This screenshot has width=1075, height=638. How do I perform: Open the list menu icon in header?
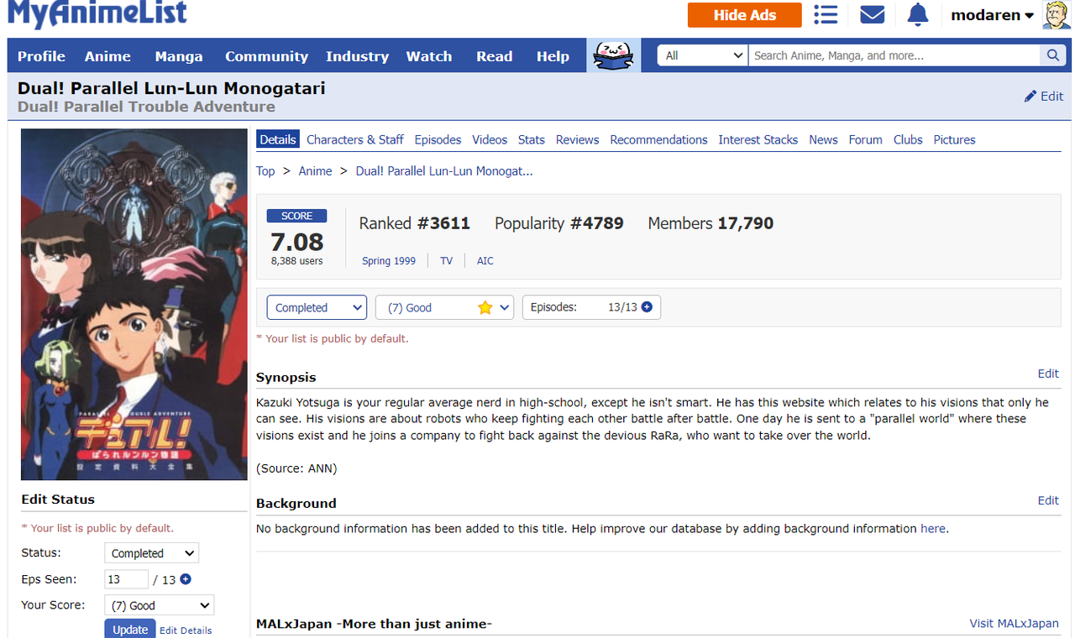(x=826, y=14)
